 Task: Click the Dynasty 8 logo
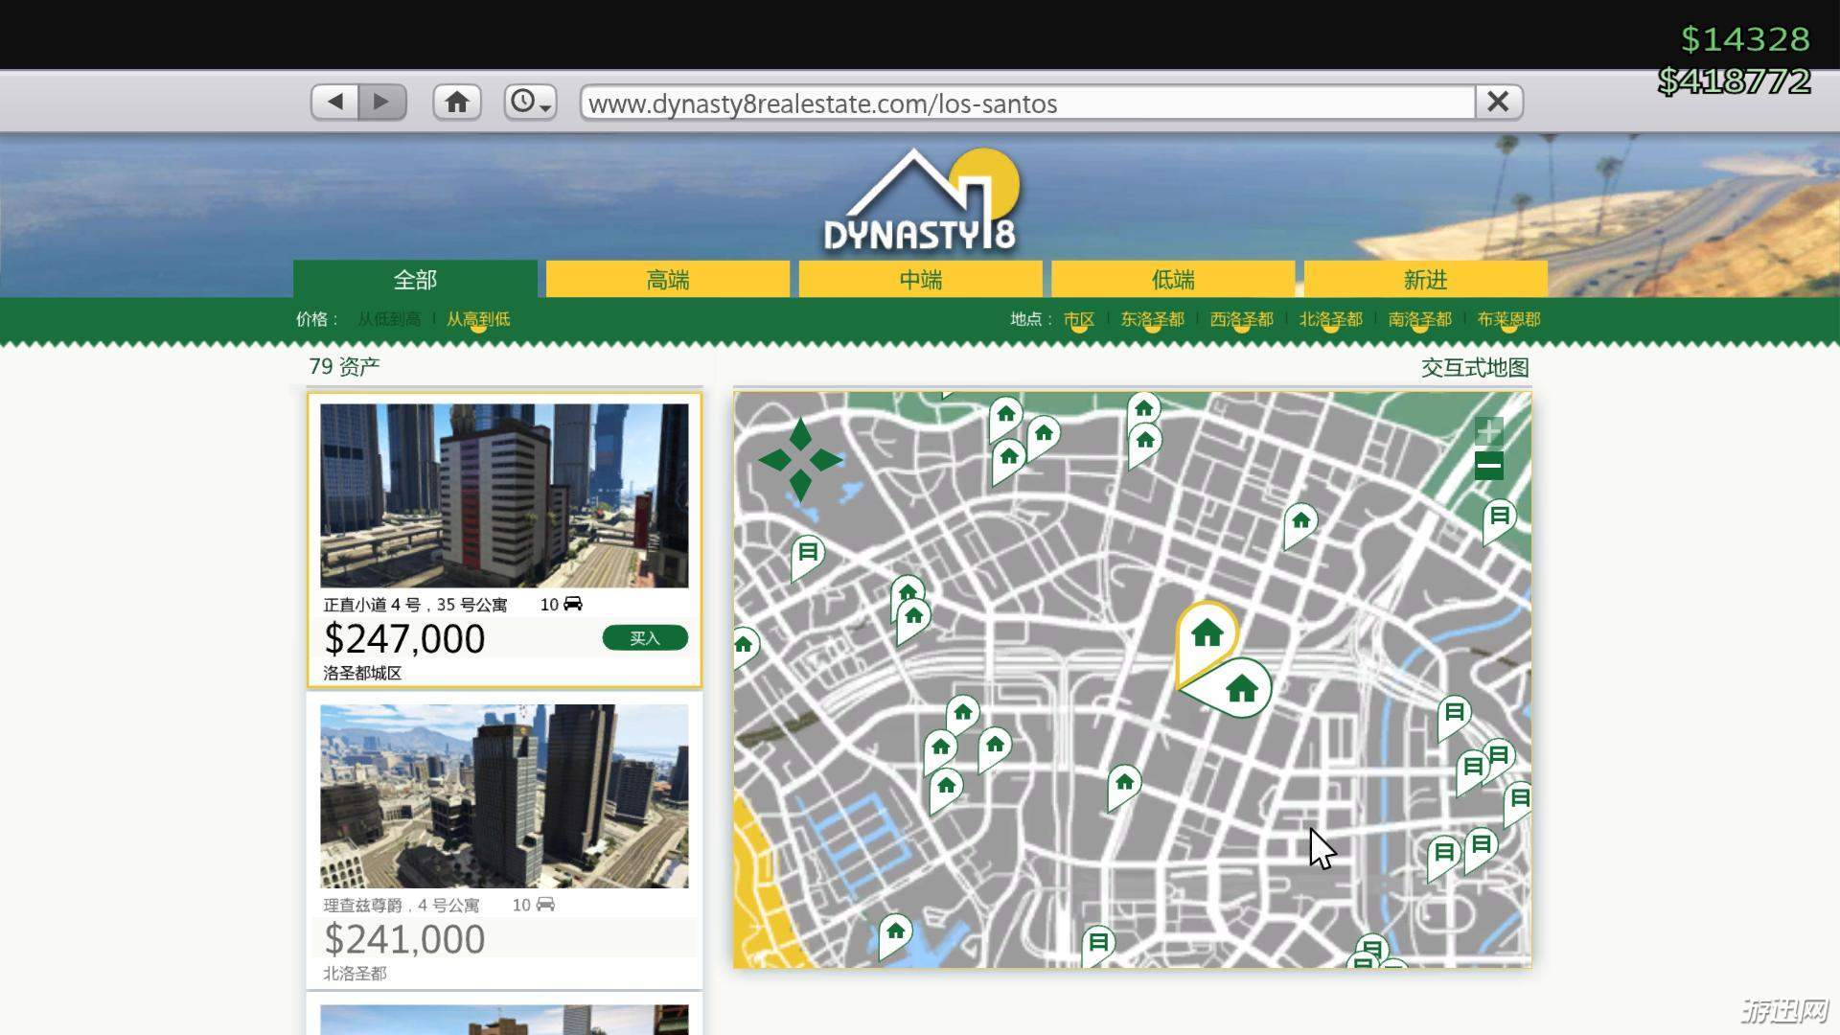921,200
